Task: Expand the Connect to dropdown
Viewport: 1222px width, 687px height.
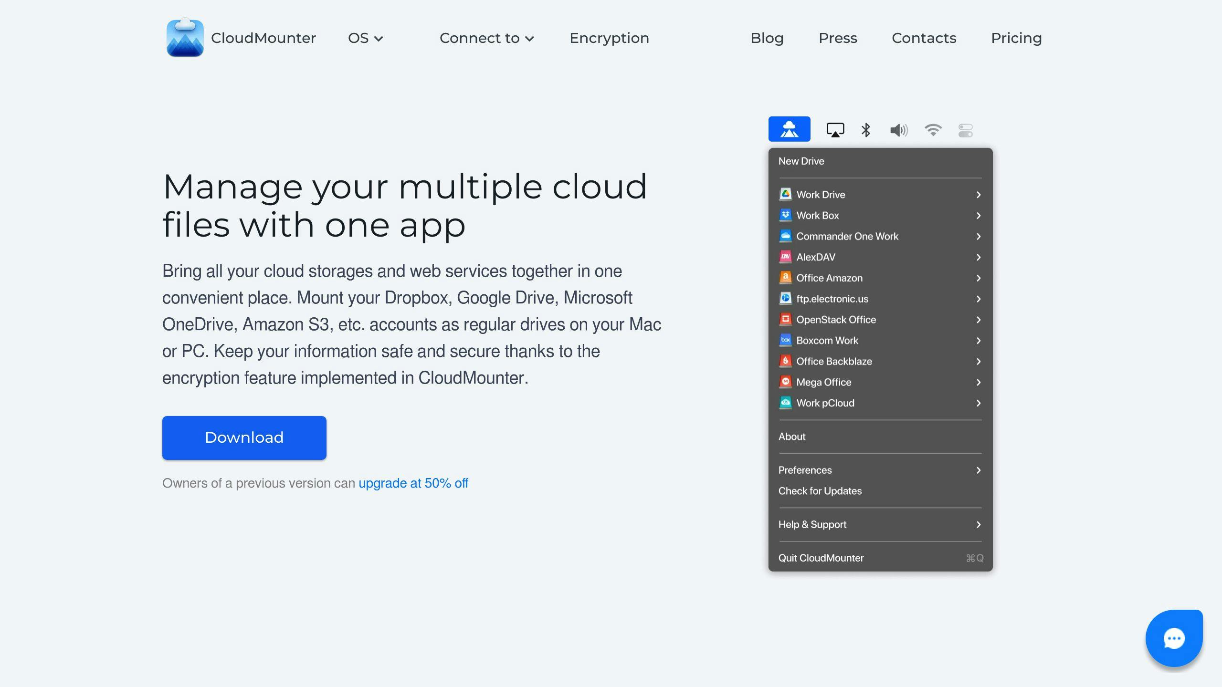Action: (486, 38)
